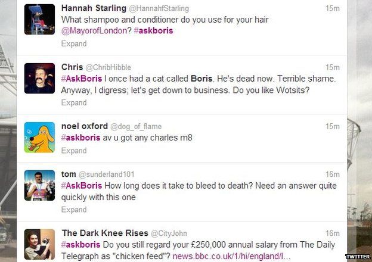Click #AskBoris hashtag in tom's tweet
Screen dimensions: 372x262
point(81,185)
